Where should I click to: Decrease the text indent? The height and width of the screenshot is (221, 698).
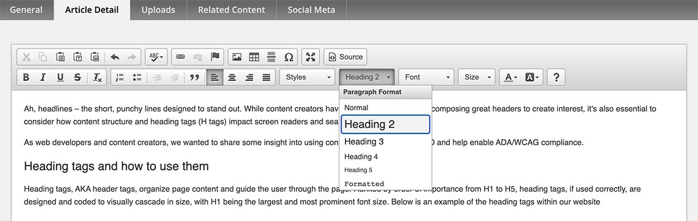pos(157,77)
